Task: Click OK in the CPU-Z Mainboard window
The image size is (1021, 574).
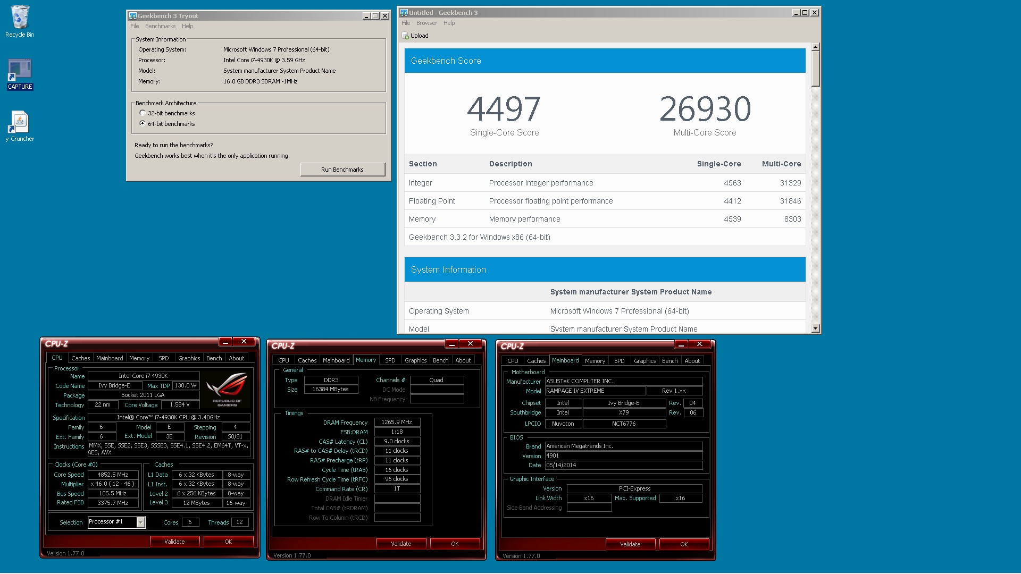Action: point(684,544)
